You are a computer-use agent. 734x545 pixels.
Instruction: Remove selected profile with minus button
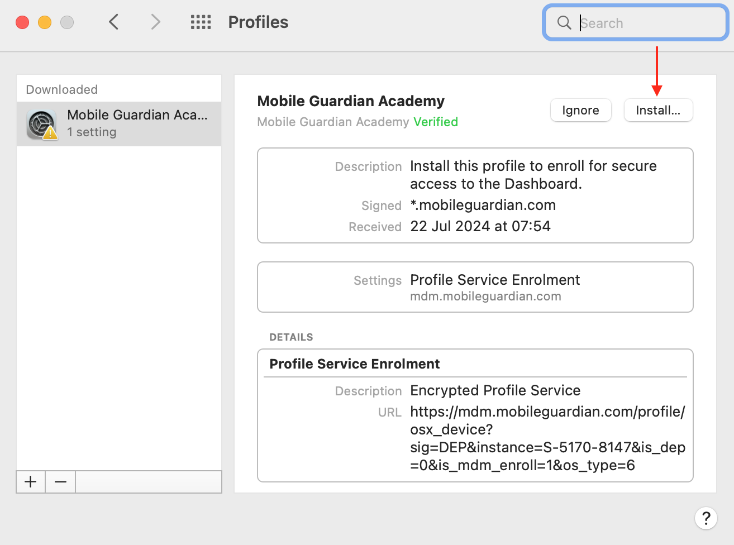60,481
